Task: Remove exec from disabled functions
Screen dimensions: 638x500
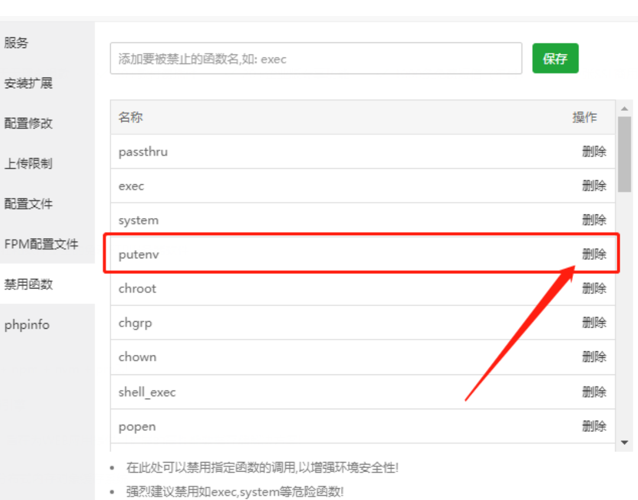Action: pos(594,186)
